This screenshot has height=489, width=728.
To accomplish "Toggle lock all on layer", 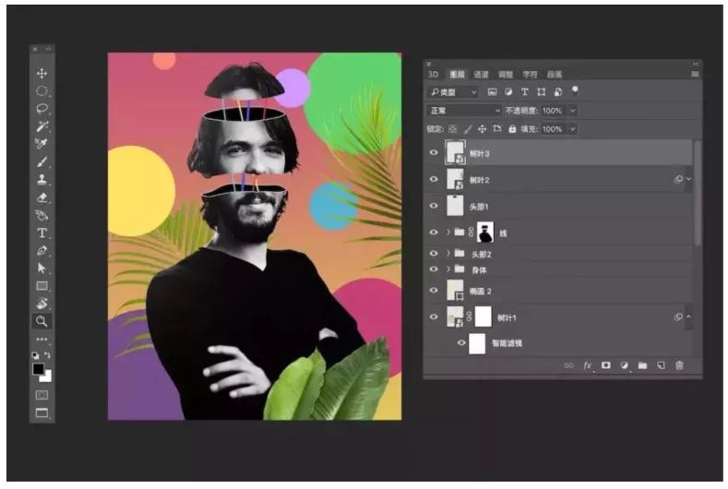I will coord(512,129).
